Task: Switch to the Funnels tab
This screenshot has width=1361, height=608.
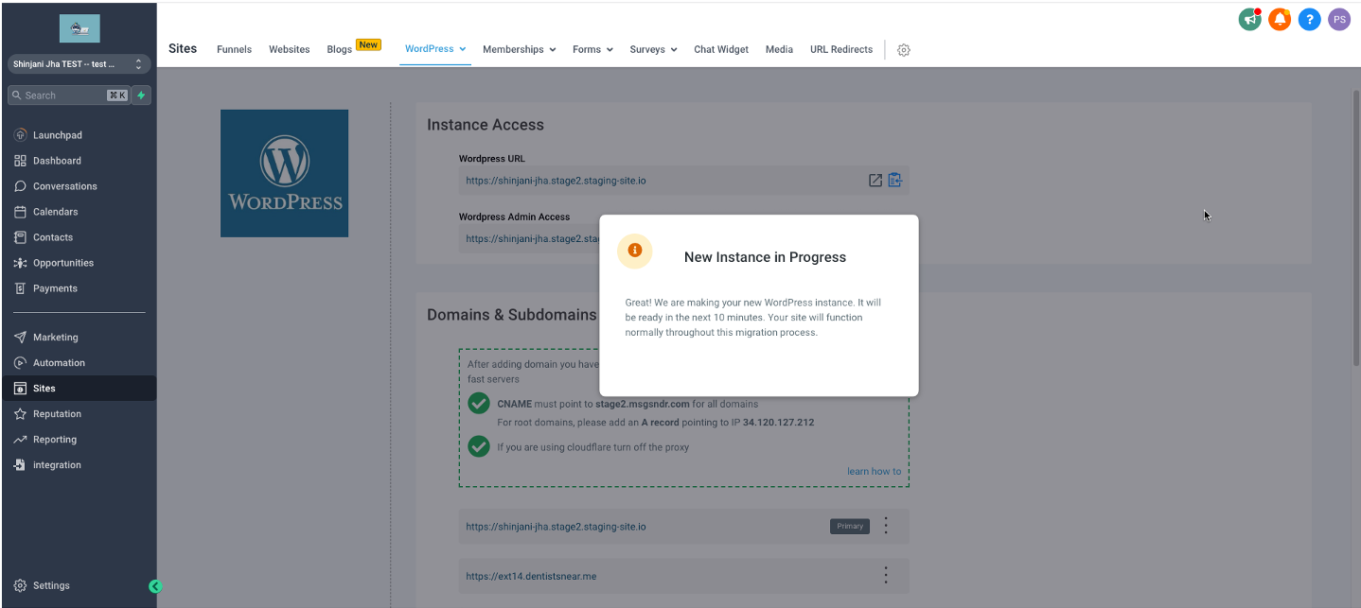Action: click(234, 49)
